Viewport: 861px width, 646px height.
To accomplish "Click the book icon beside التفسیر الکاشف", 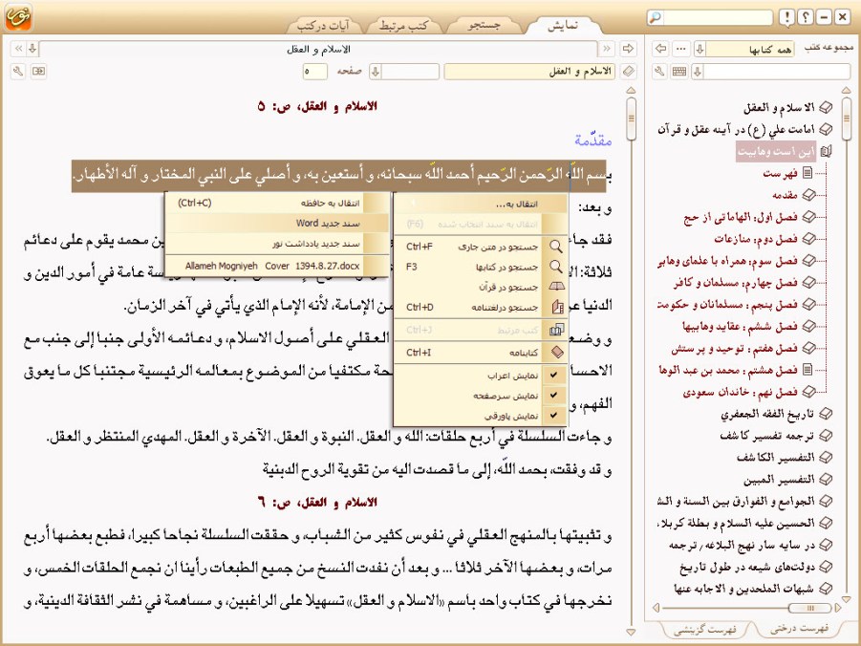I will click(x=826, y=458).
